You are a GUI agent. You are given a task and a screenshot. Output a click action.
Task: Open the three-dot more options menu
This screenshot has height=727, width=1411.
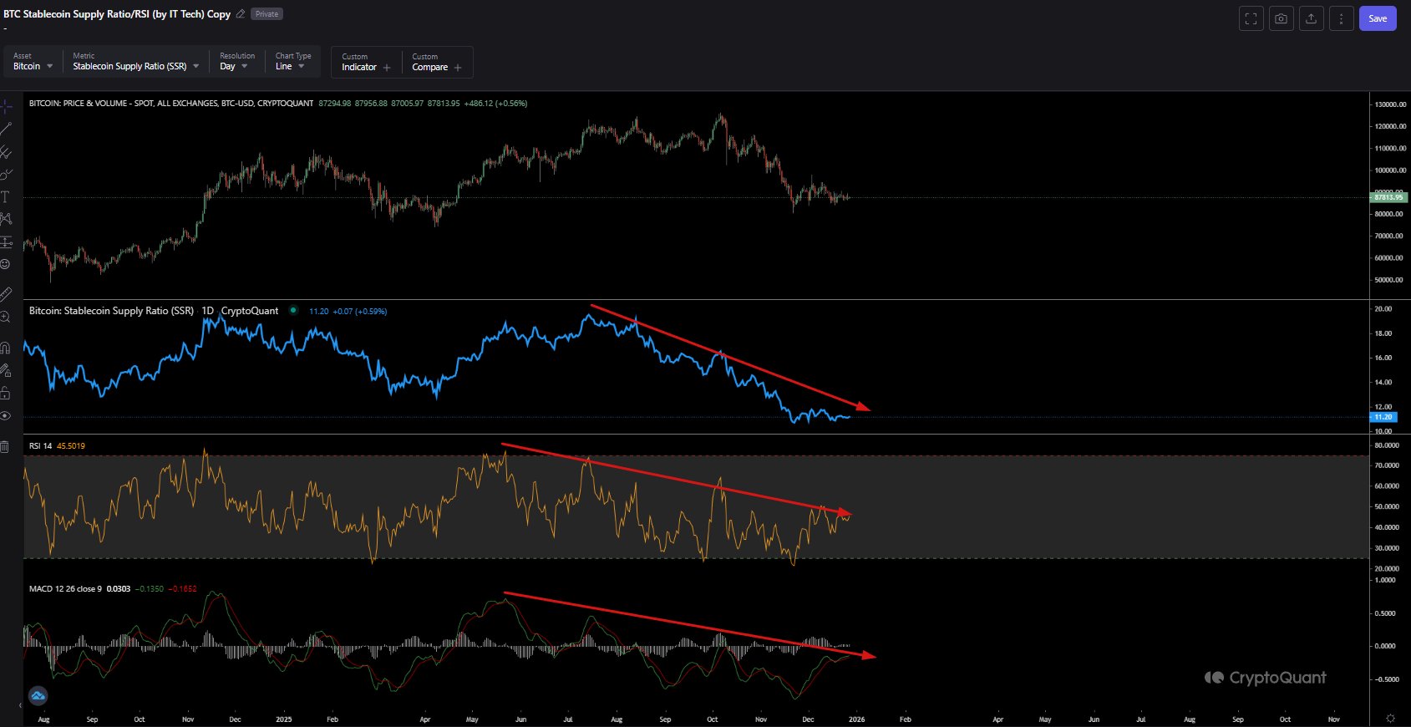click(x=1341, y=18)
